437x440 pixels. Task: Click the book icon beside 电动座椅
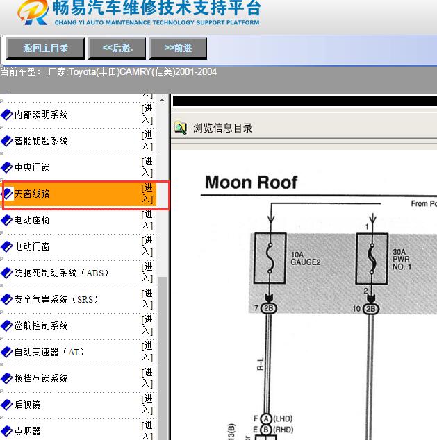point(7,220)
